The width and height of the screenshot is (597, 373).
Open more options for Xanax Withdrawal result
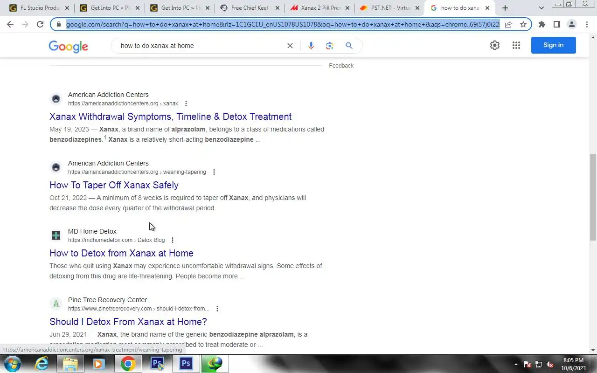(186, 104)
